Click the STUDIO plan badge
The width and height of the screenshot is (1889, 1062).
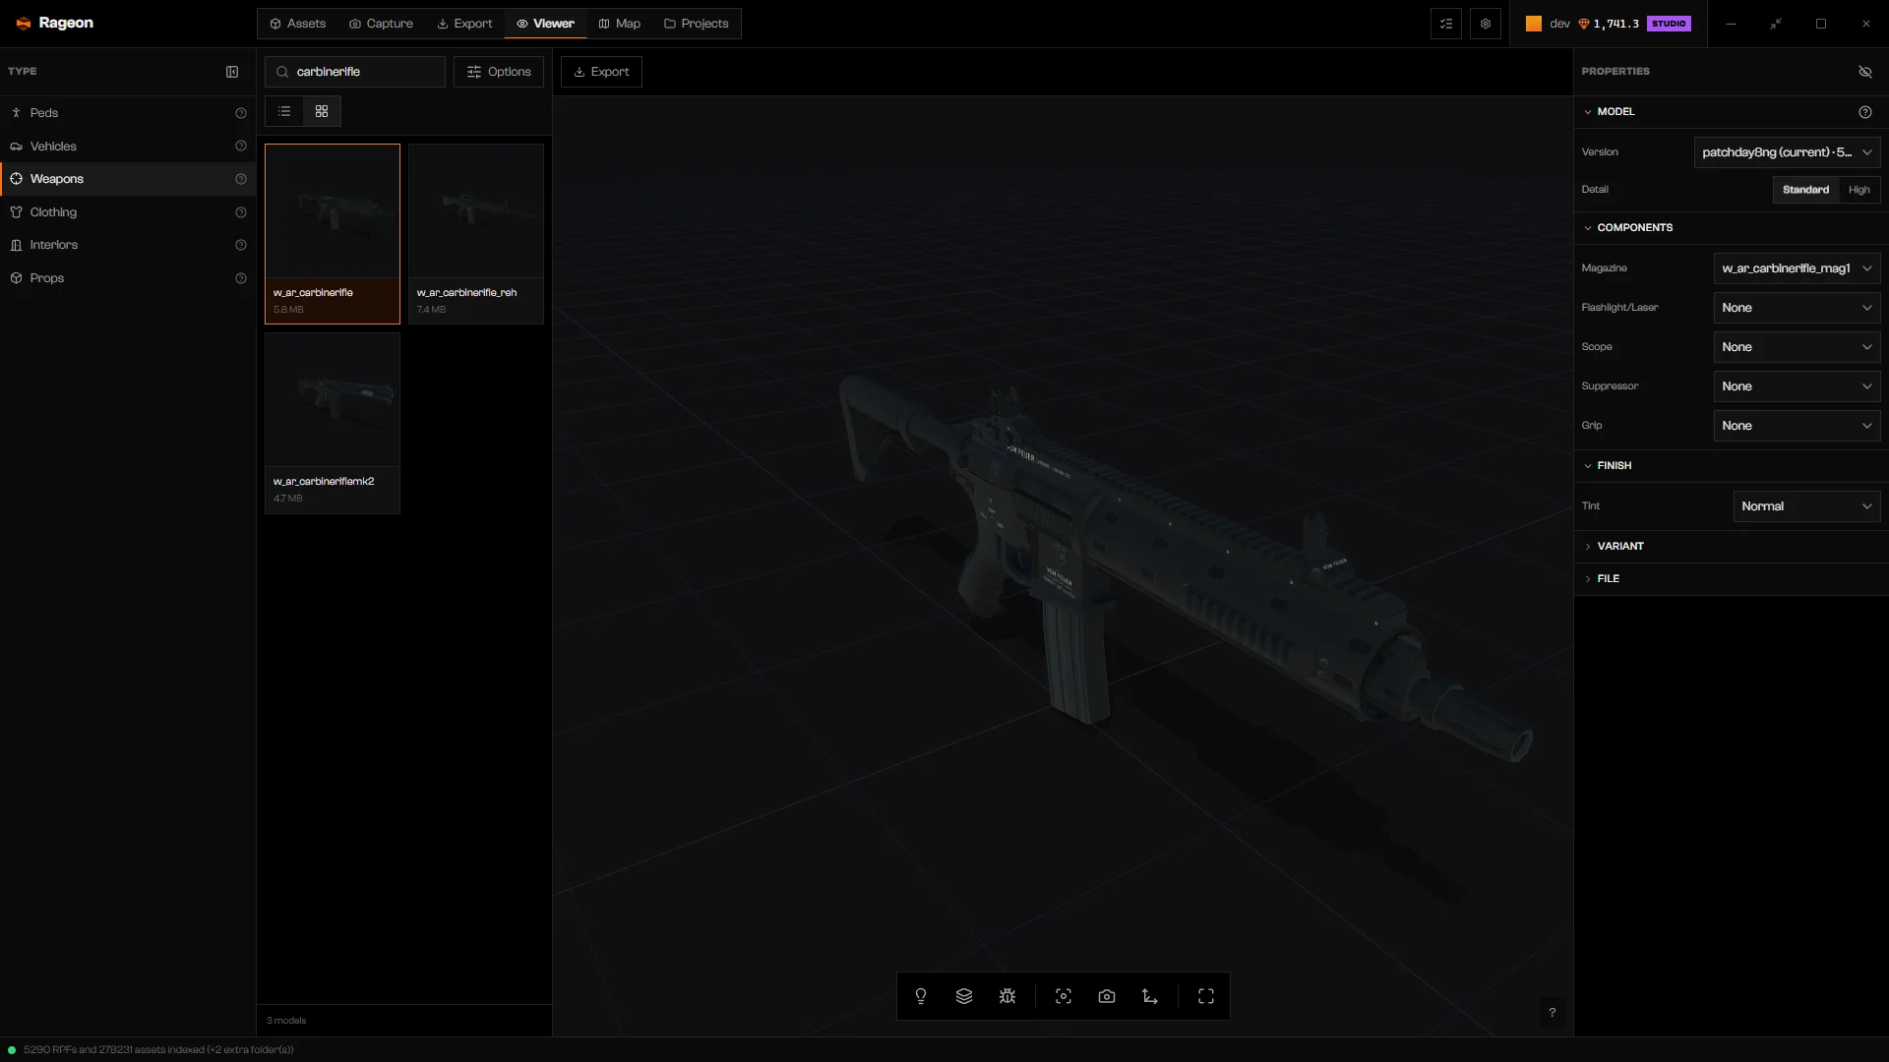pos(1669,24)
